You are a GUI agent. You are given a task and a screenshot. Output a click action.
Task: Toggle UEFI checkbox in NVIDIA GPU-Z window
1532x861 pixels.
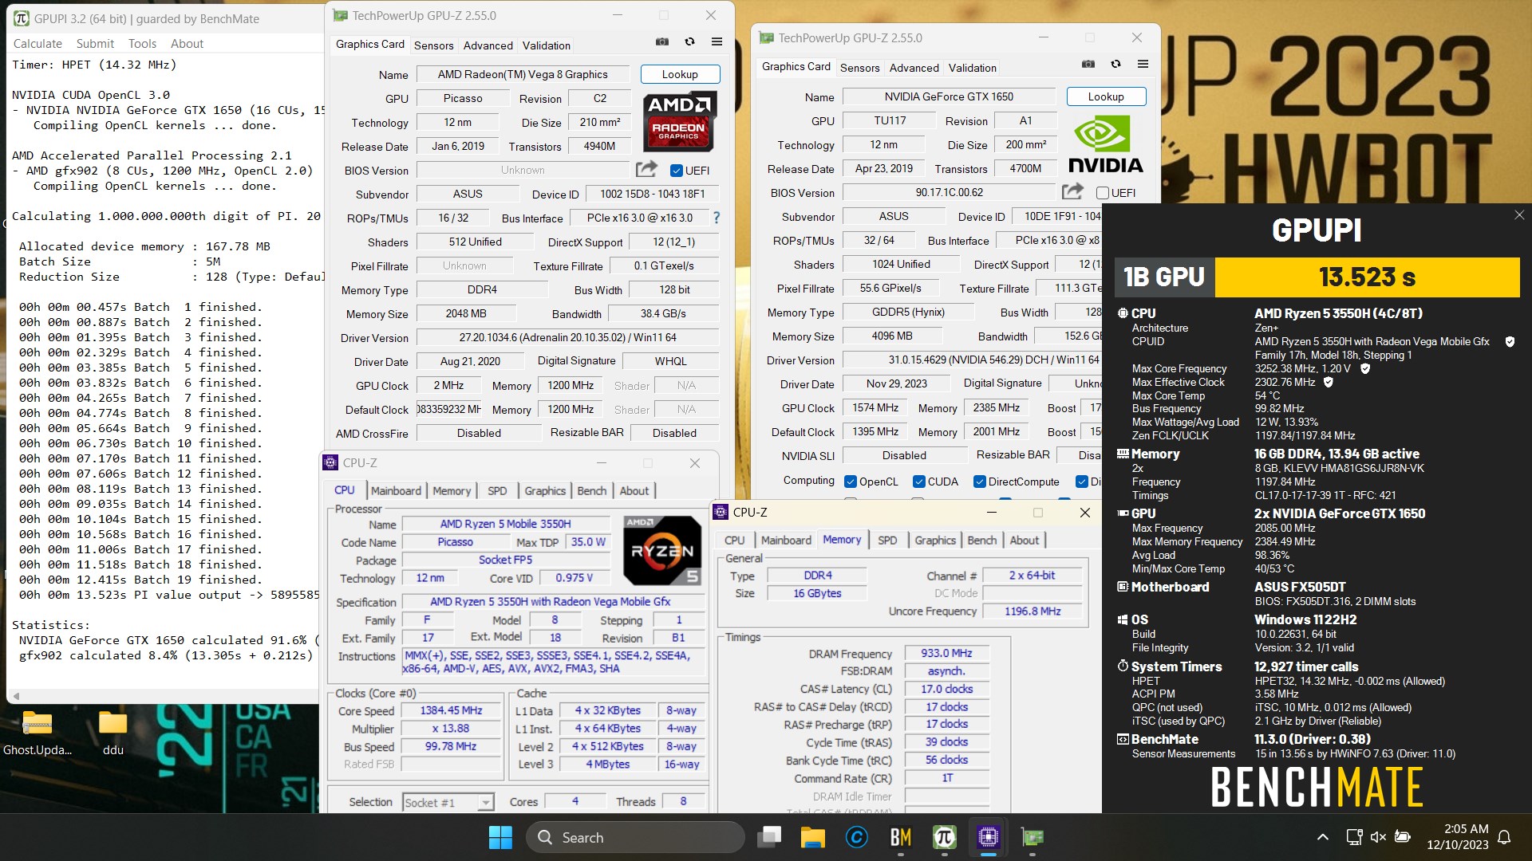click(1103, 192)
